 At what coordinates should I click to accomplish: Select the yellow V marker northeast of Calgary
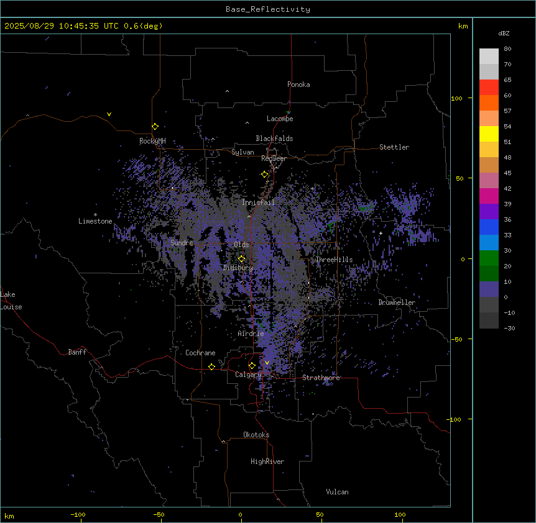tap(267, 363)
